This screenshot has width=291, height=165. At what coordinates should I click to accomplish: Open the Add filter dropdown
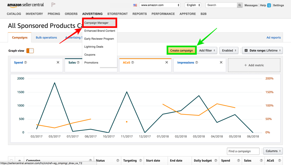pyautogui.click(x=207, y=51)
